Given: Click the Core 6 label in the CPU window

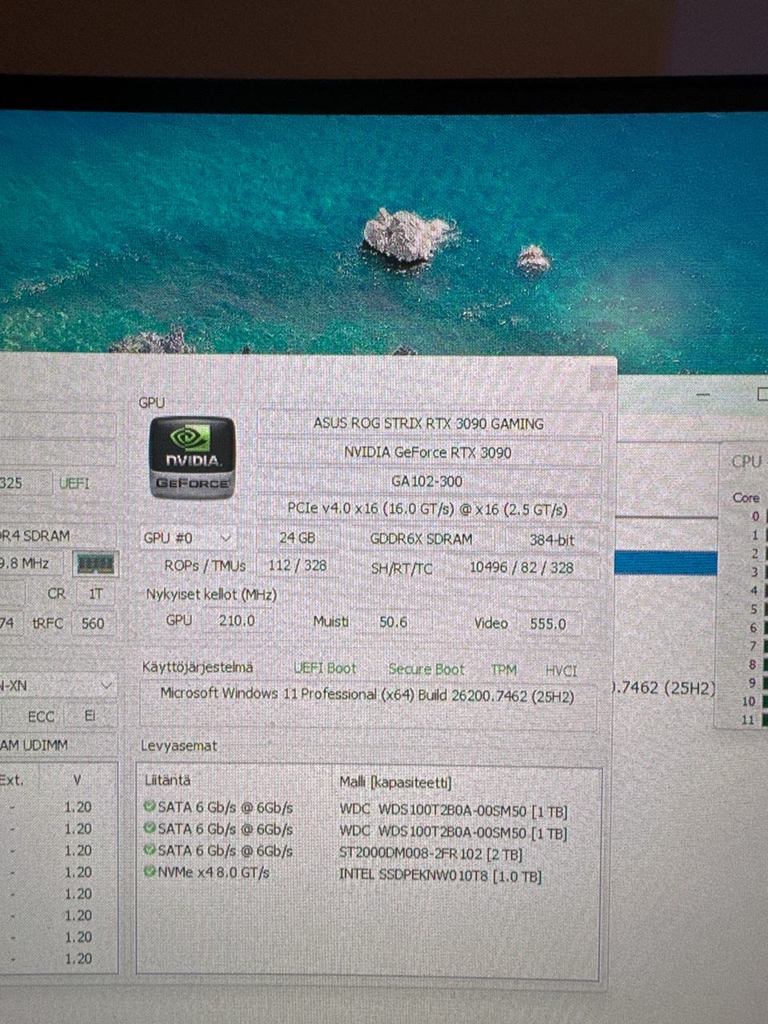Looking at the screenshot, I should 752,627.
